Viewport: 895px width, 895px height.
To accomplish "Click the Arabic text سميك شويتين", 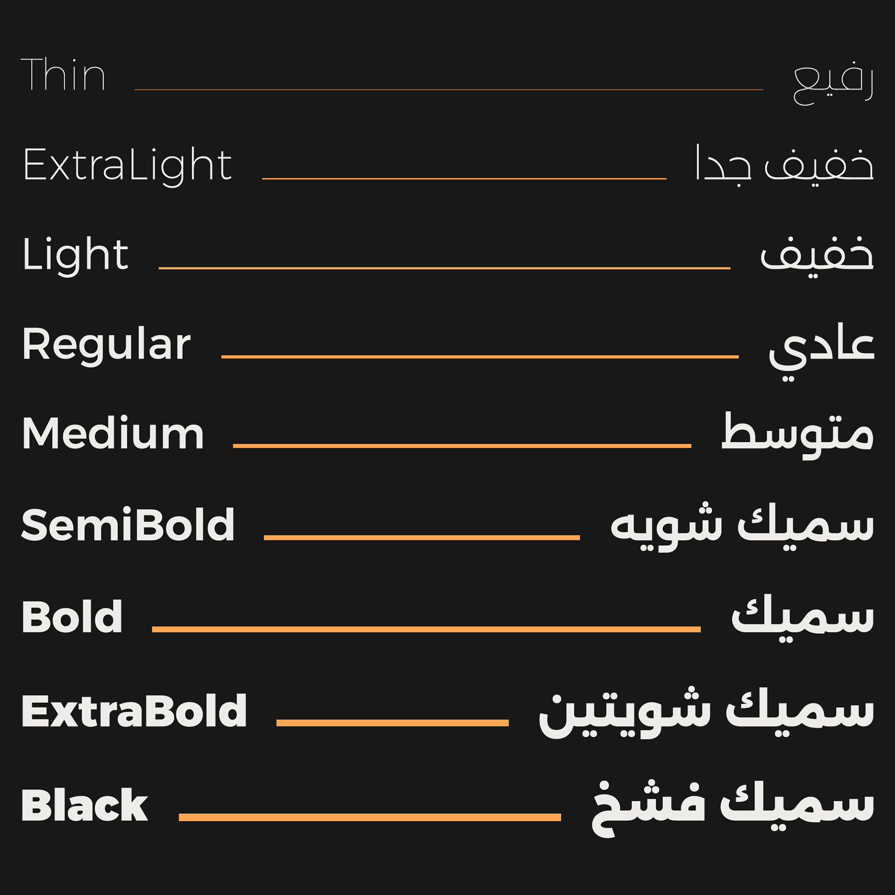I will [x=706, y=712].
